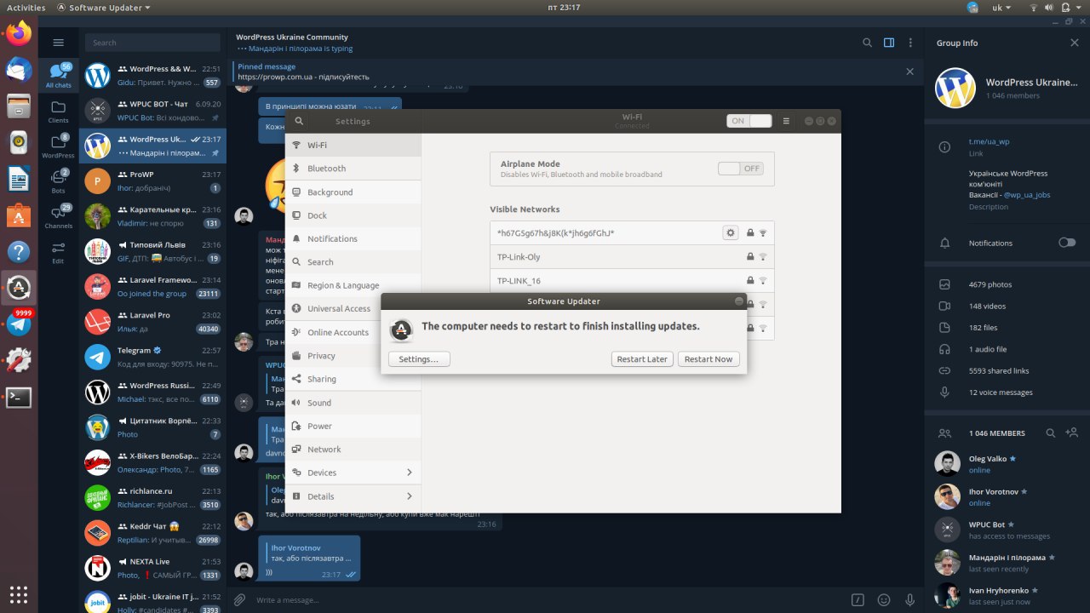Record voice message with microphone icon
The width and height of the screenshot is (1090, 613).
click(910, 600)
